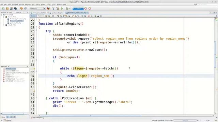Select formulaire_ville.html in project tree

(17, 21)
